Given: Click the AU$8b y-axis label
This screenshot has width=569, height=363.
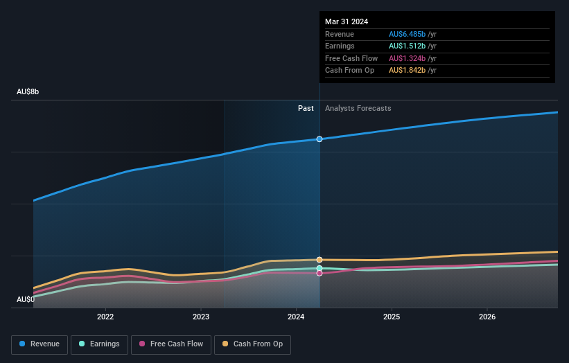Looking at the screenshot, I should point(28,91).
